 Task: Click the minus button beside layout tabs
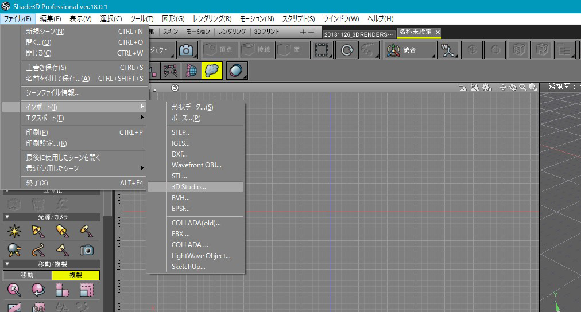click(x=311, y=32)
